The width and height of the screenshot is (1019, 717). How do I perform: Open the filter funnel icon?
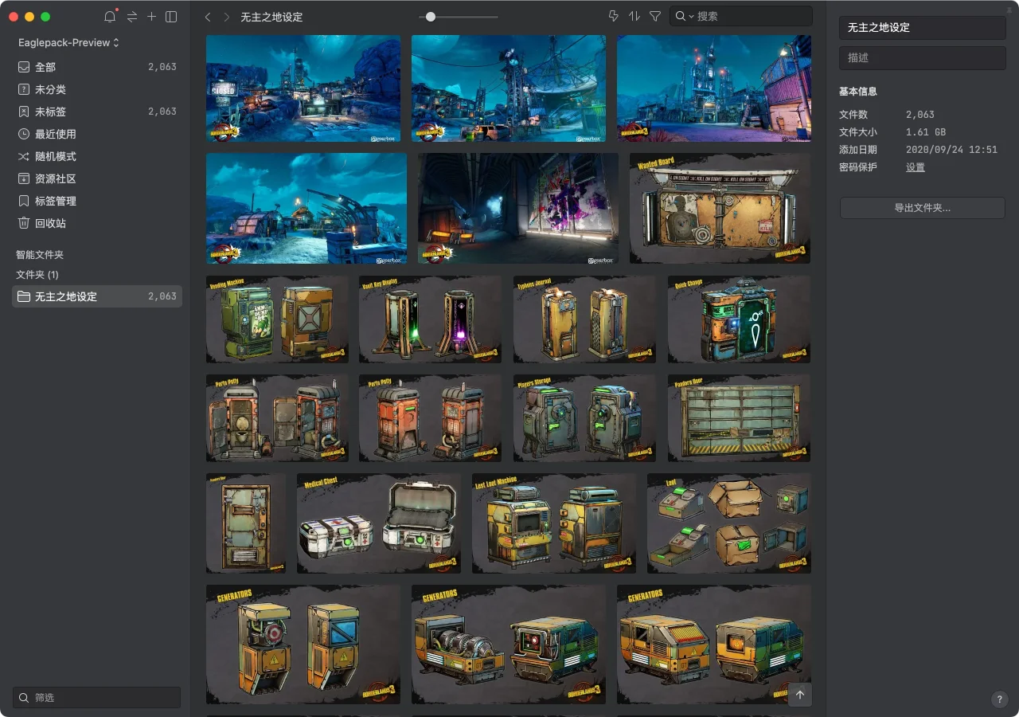655,16
